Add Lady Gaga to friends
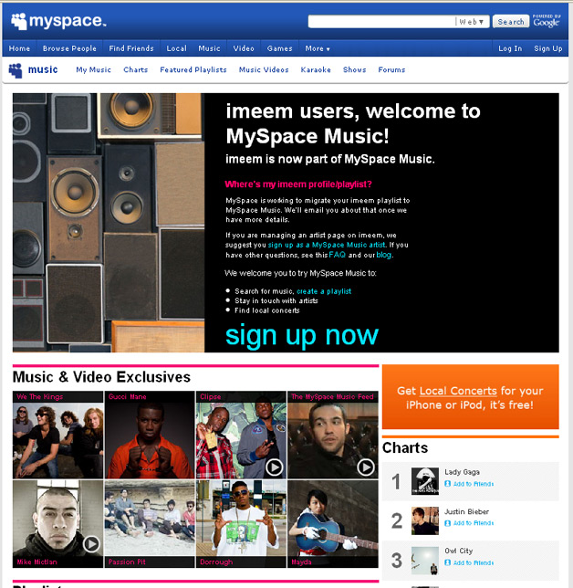Viewport: 573px width, 588px height. pos(472,483)
